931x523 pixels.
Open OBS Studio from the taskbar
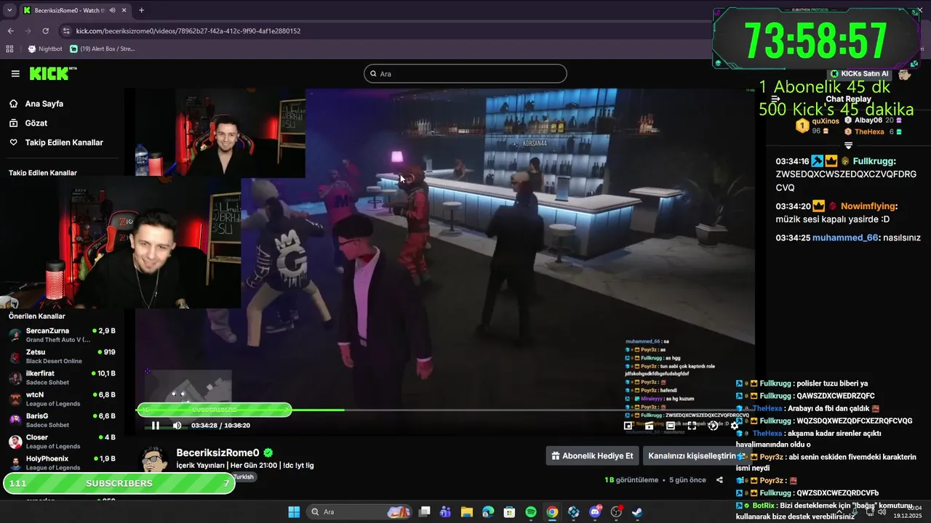click(617, 512)
